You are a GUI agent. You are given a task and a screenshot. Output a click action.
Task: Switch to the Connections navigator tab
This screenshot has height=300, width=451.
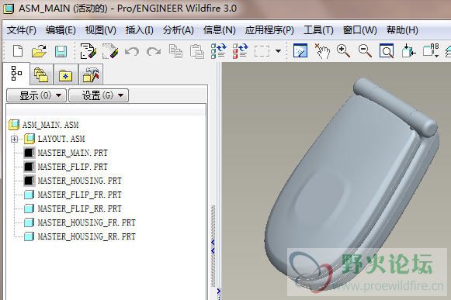pos(91,74)
